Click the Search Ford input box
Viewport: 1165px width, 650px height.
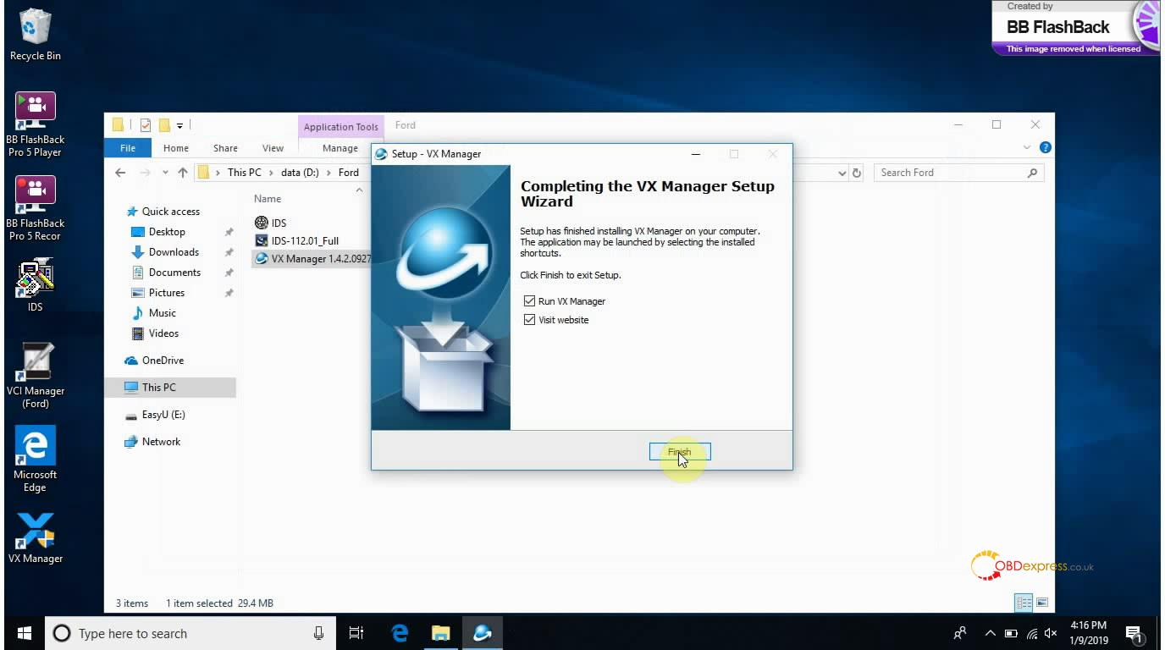pyautogui.click(x=948, y=173)
